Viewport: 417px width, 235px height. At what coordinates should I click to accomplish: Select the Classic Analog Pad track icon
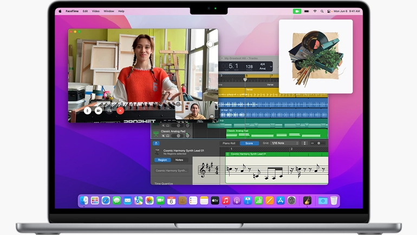156,134
